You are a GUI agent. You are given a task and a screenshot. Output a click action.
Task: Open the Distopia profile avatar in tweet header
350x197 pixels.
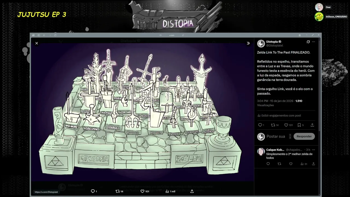coord(261,44)
